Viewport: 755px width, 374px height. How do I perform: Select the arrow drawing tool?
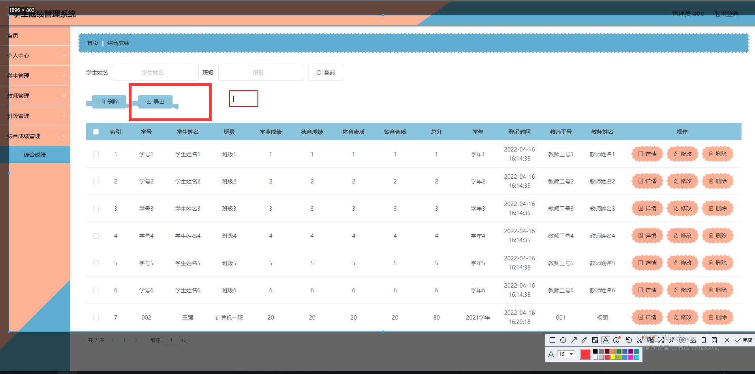click(574, 340)
